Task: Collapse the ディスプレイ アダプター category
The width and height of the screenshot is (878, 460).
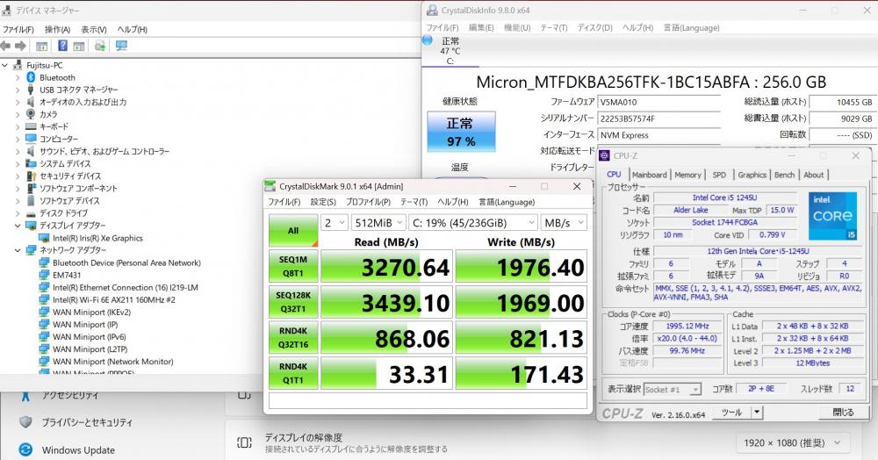Action: (18, 226)
